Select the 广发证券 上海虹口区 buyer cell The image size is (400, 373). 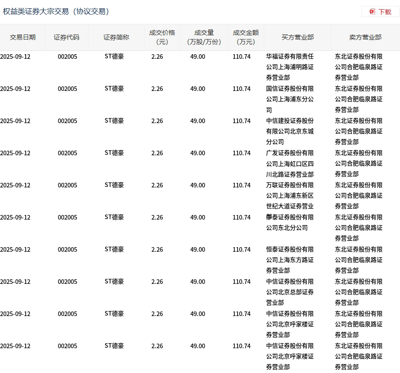(290, 164)
